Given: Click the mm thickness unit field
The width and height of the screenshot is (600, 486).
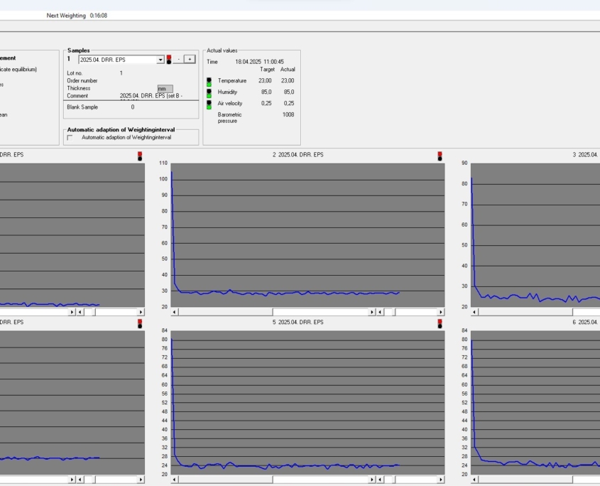Looking at the screenshot, I should tap(165, 89).
